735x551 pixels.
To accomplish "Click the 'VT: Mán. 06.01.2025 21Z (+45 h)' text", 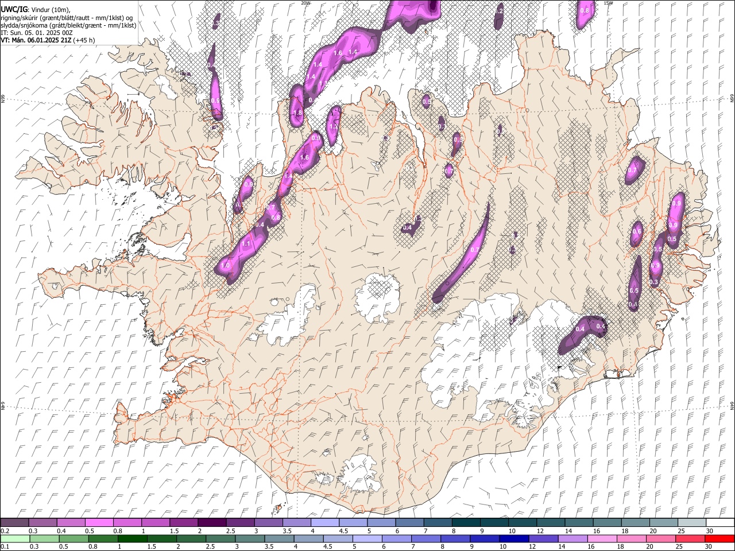I will (x=48, y=40).
